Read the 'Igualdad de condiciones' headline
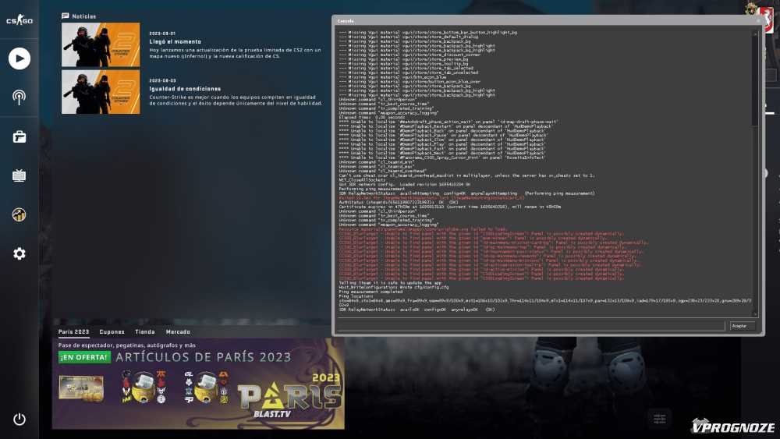The height and width of the screenshot is (439, 780). 185,88
